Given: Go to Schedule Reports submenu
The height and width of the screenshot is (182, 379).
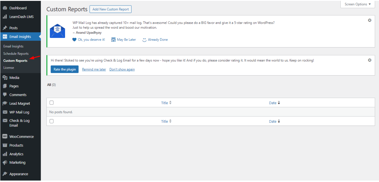Looking at the screenshot, I should (16, 54).
